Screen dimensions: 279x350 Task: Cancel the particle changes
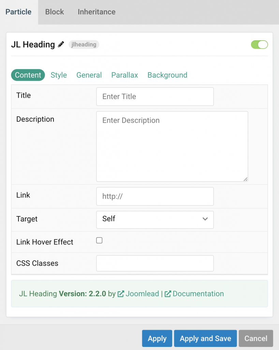[x=255, y=338]
